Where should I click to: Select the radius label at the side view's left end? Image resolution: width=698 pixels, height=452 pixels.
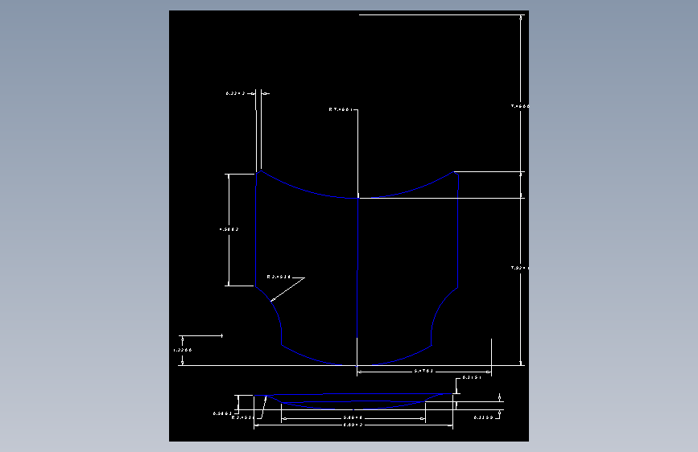tap(242, 417)
